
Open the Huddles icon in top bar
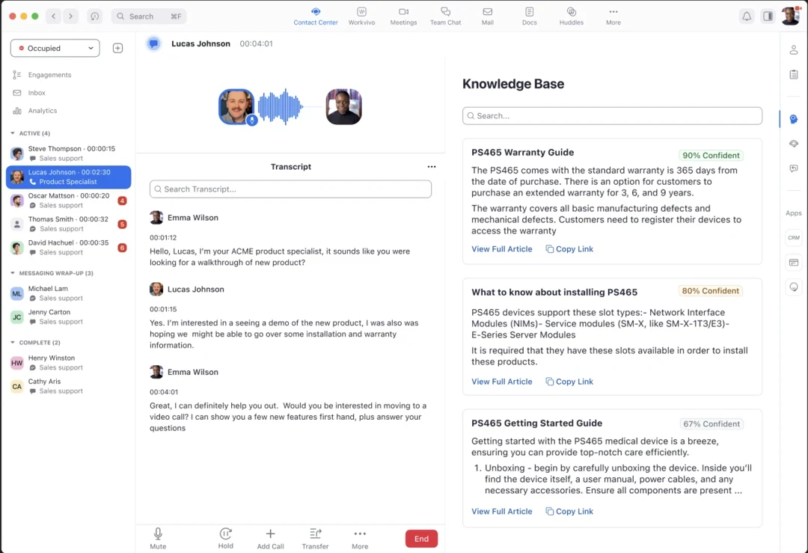pyautogui.click(x=571, y=16)
